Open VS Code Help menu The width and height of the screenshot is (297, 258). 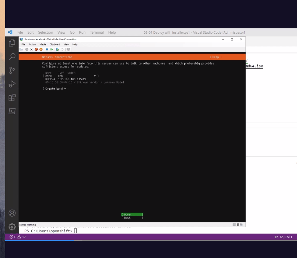click(112, 32)
